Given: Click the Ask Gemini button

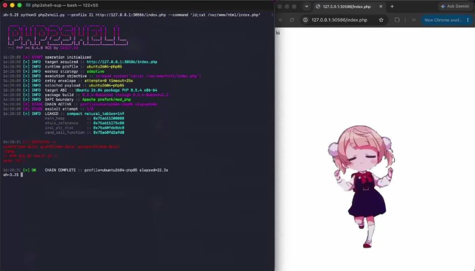Looking at the screenshot, I should click(455, 6).
